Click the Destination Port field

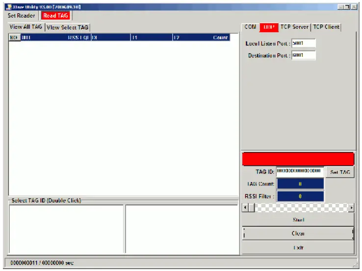pos(303,55)
